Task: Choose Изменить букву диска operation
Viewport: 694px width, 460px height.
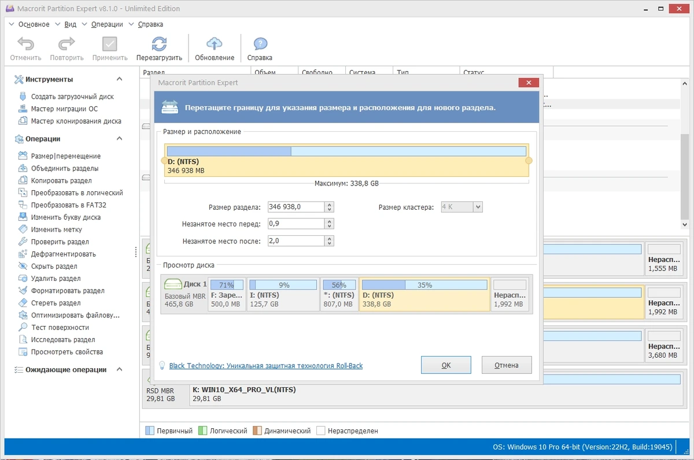Action: click(x=65, y=217)
